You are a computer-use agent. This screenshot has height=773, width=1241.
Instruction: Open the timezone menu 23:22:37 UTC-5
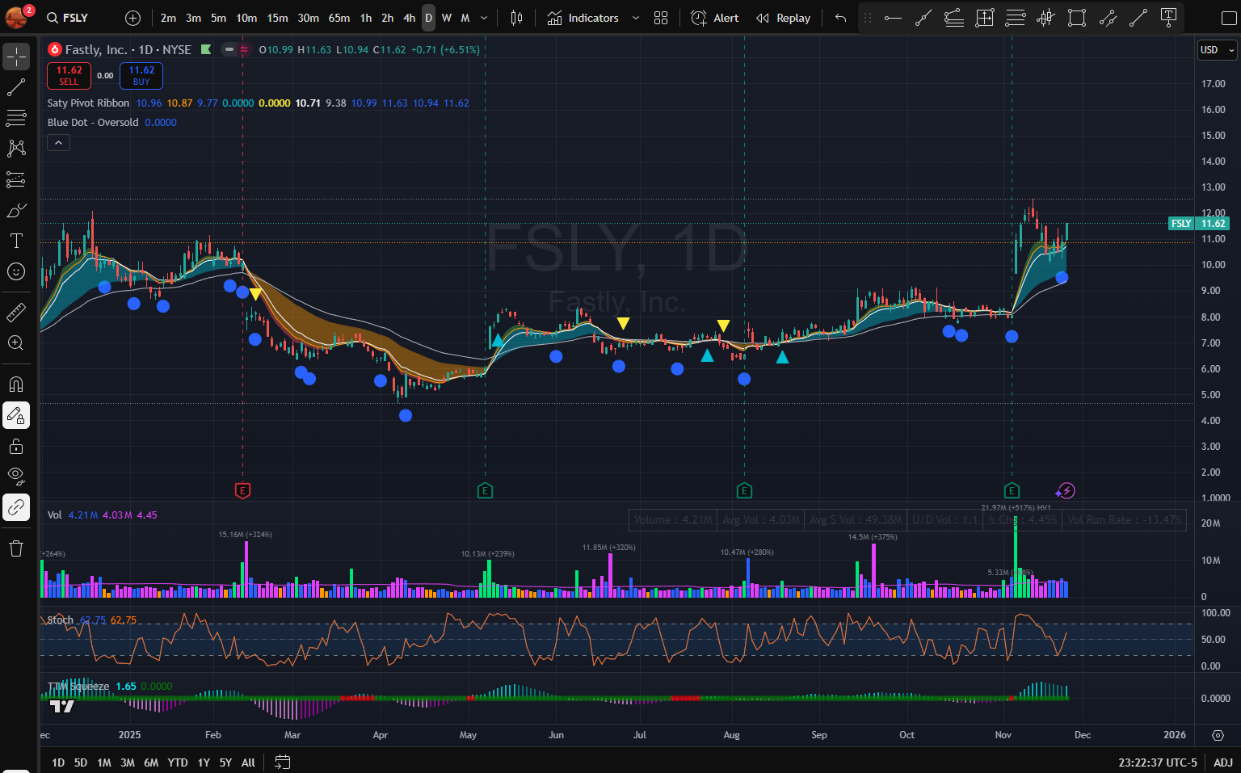[1158, 762]
